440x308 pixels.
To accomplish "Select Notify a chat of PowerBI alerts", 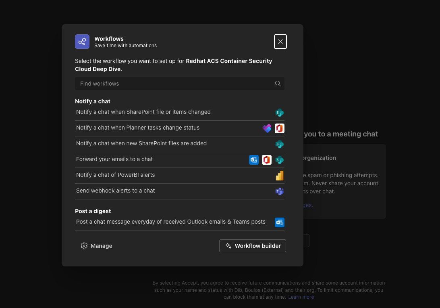I will 116,175.
